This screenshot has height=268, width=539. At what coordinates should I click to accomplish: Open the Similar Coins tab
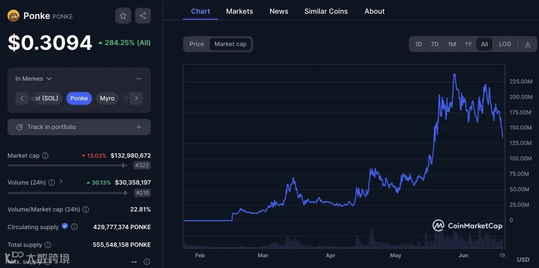pyautogui.click(x=326, y=11)
